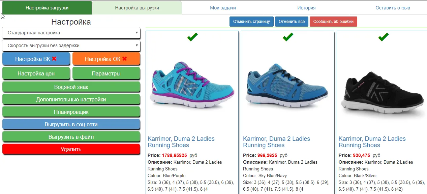Open blue/purple Karrimor shoe image

(192, 85)
